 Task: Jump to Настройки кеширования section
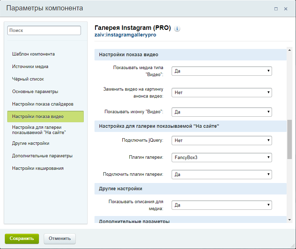click(x=38, y=168)
